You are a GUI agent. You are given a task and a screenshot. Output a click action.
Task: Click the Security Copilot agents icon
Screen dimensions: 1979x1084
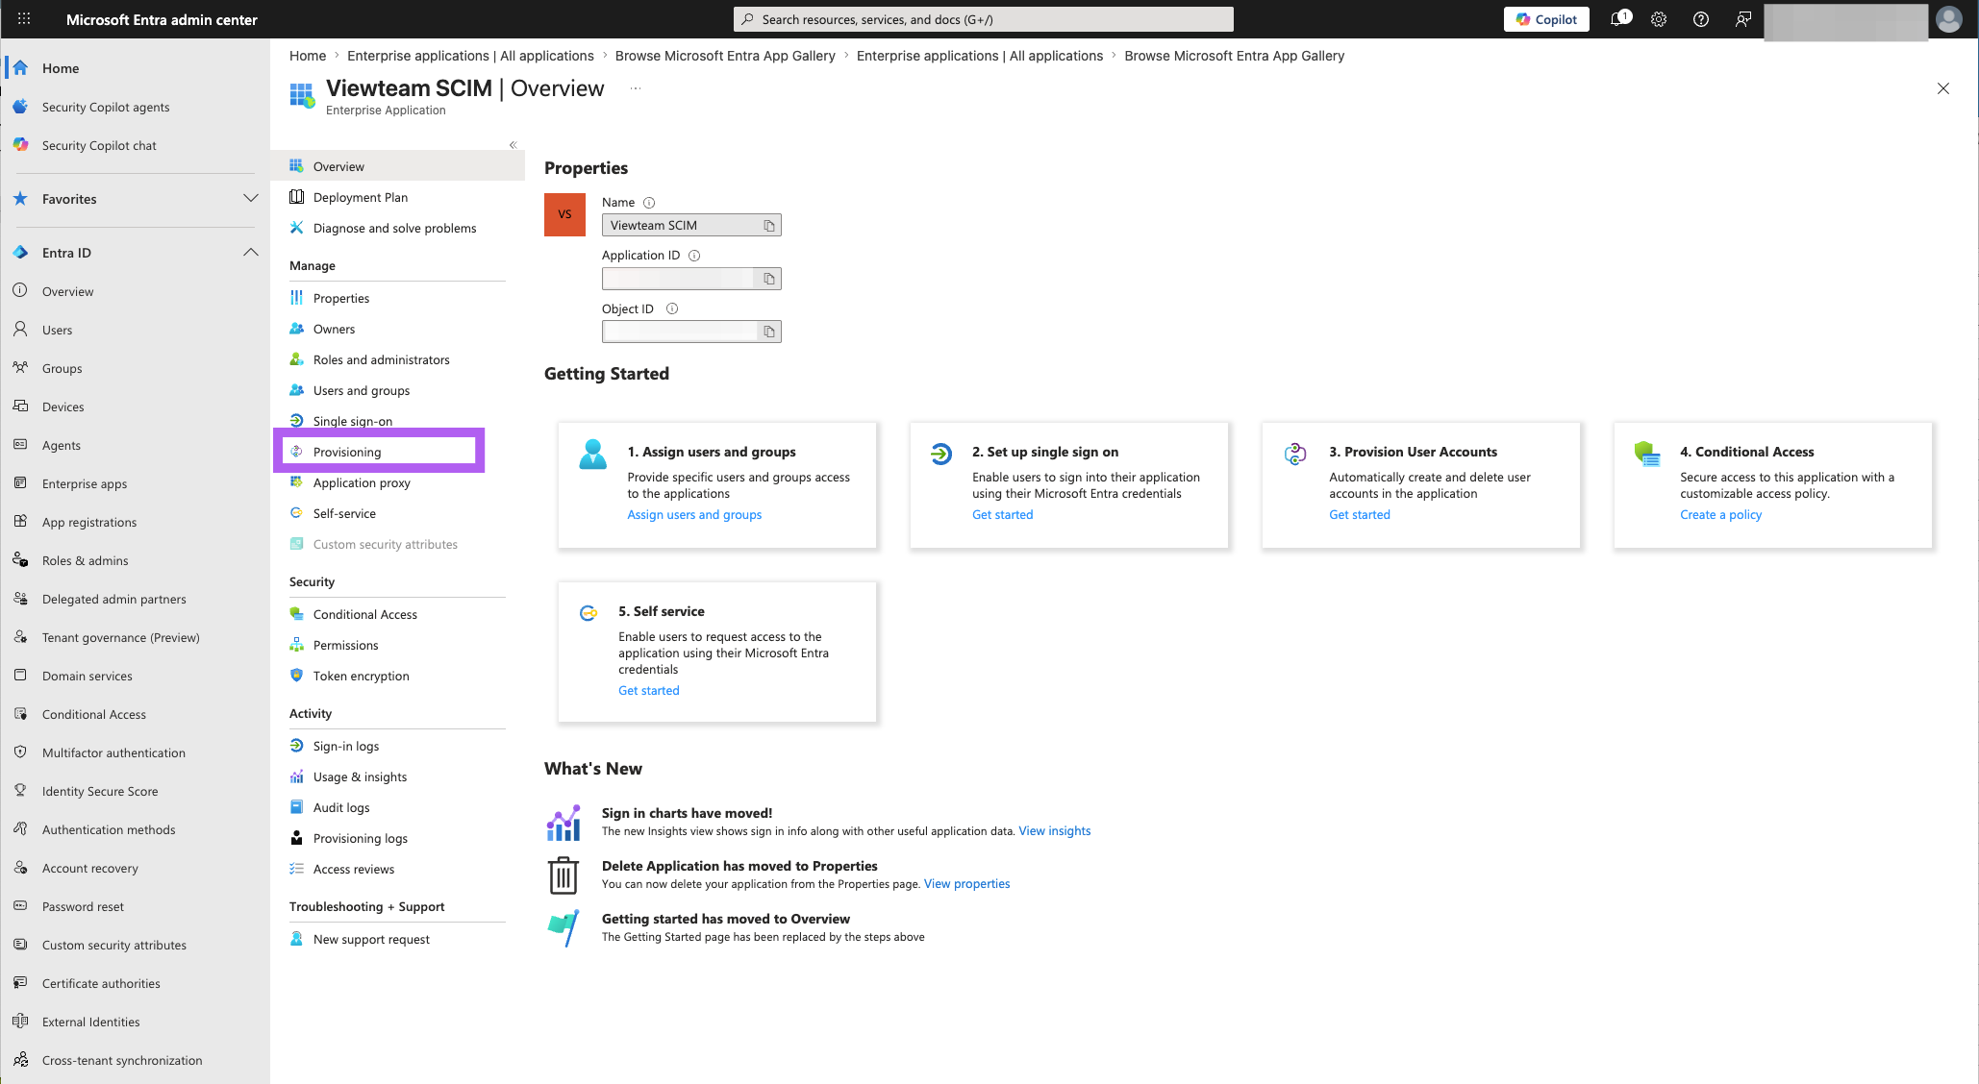(x=20, y=107)
